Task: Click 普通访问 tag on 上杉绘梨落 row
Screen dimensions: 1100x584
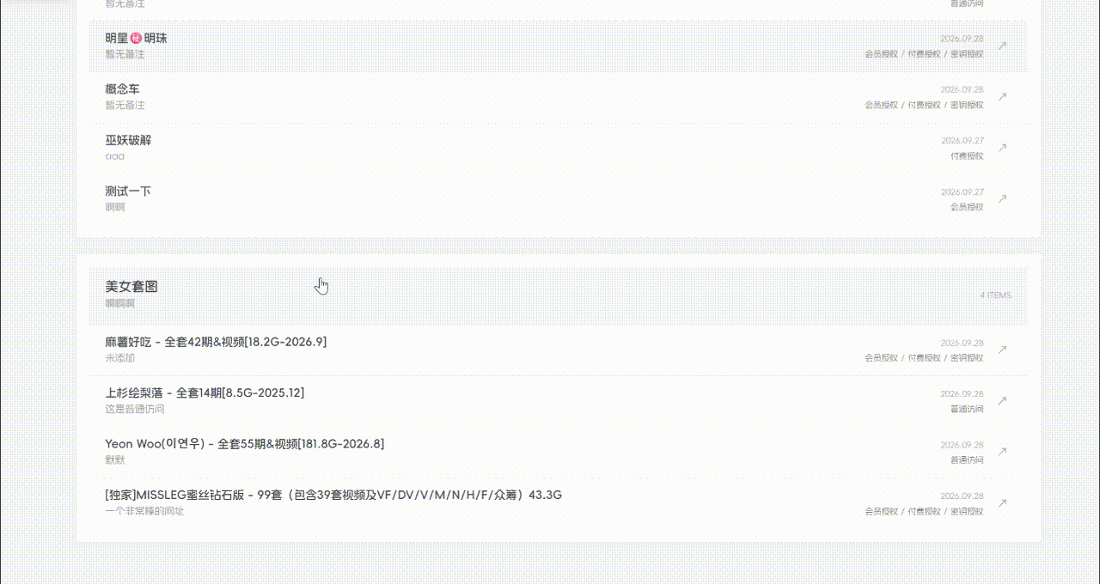Action: [x=967, y=409]
